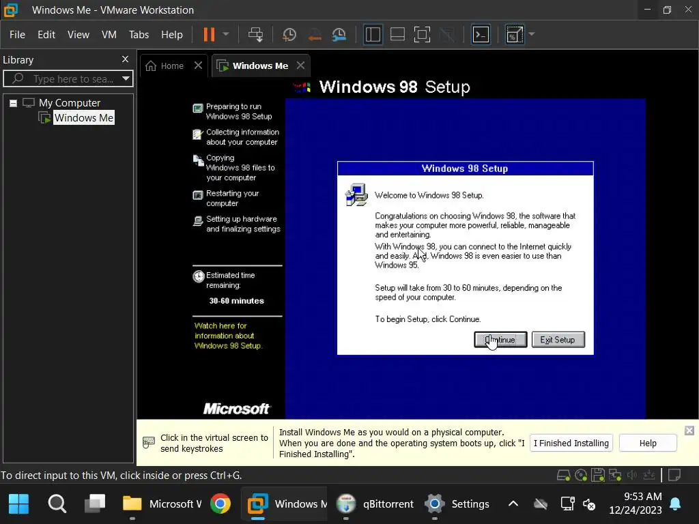
Task: Click the keyboard icon in the hint bar
Action: tap(148, 442)
